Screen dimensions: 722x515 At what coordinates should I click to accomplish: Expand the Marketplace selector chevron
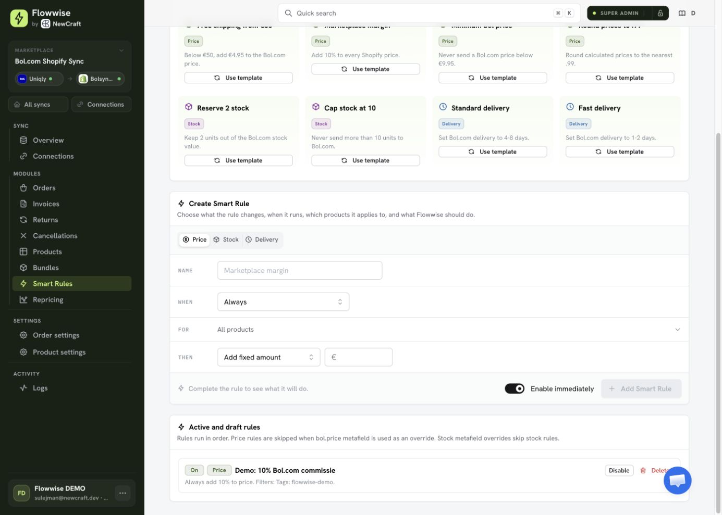121,51
